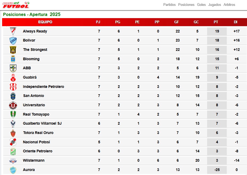The image size is (247, 175).
Task: Select the Arbitros menu link
Action: 229,5
